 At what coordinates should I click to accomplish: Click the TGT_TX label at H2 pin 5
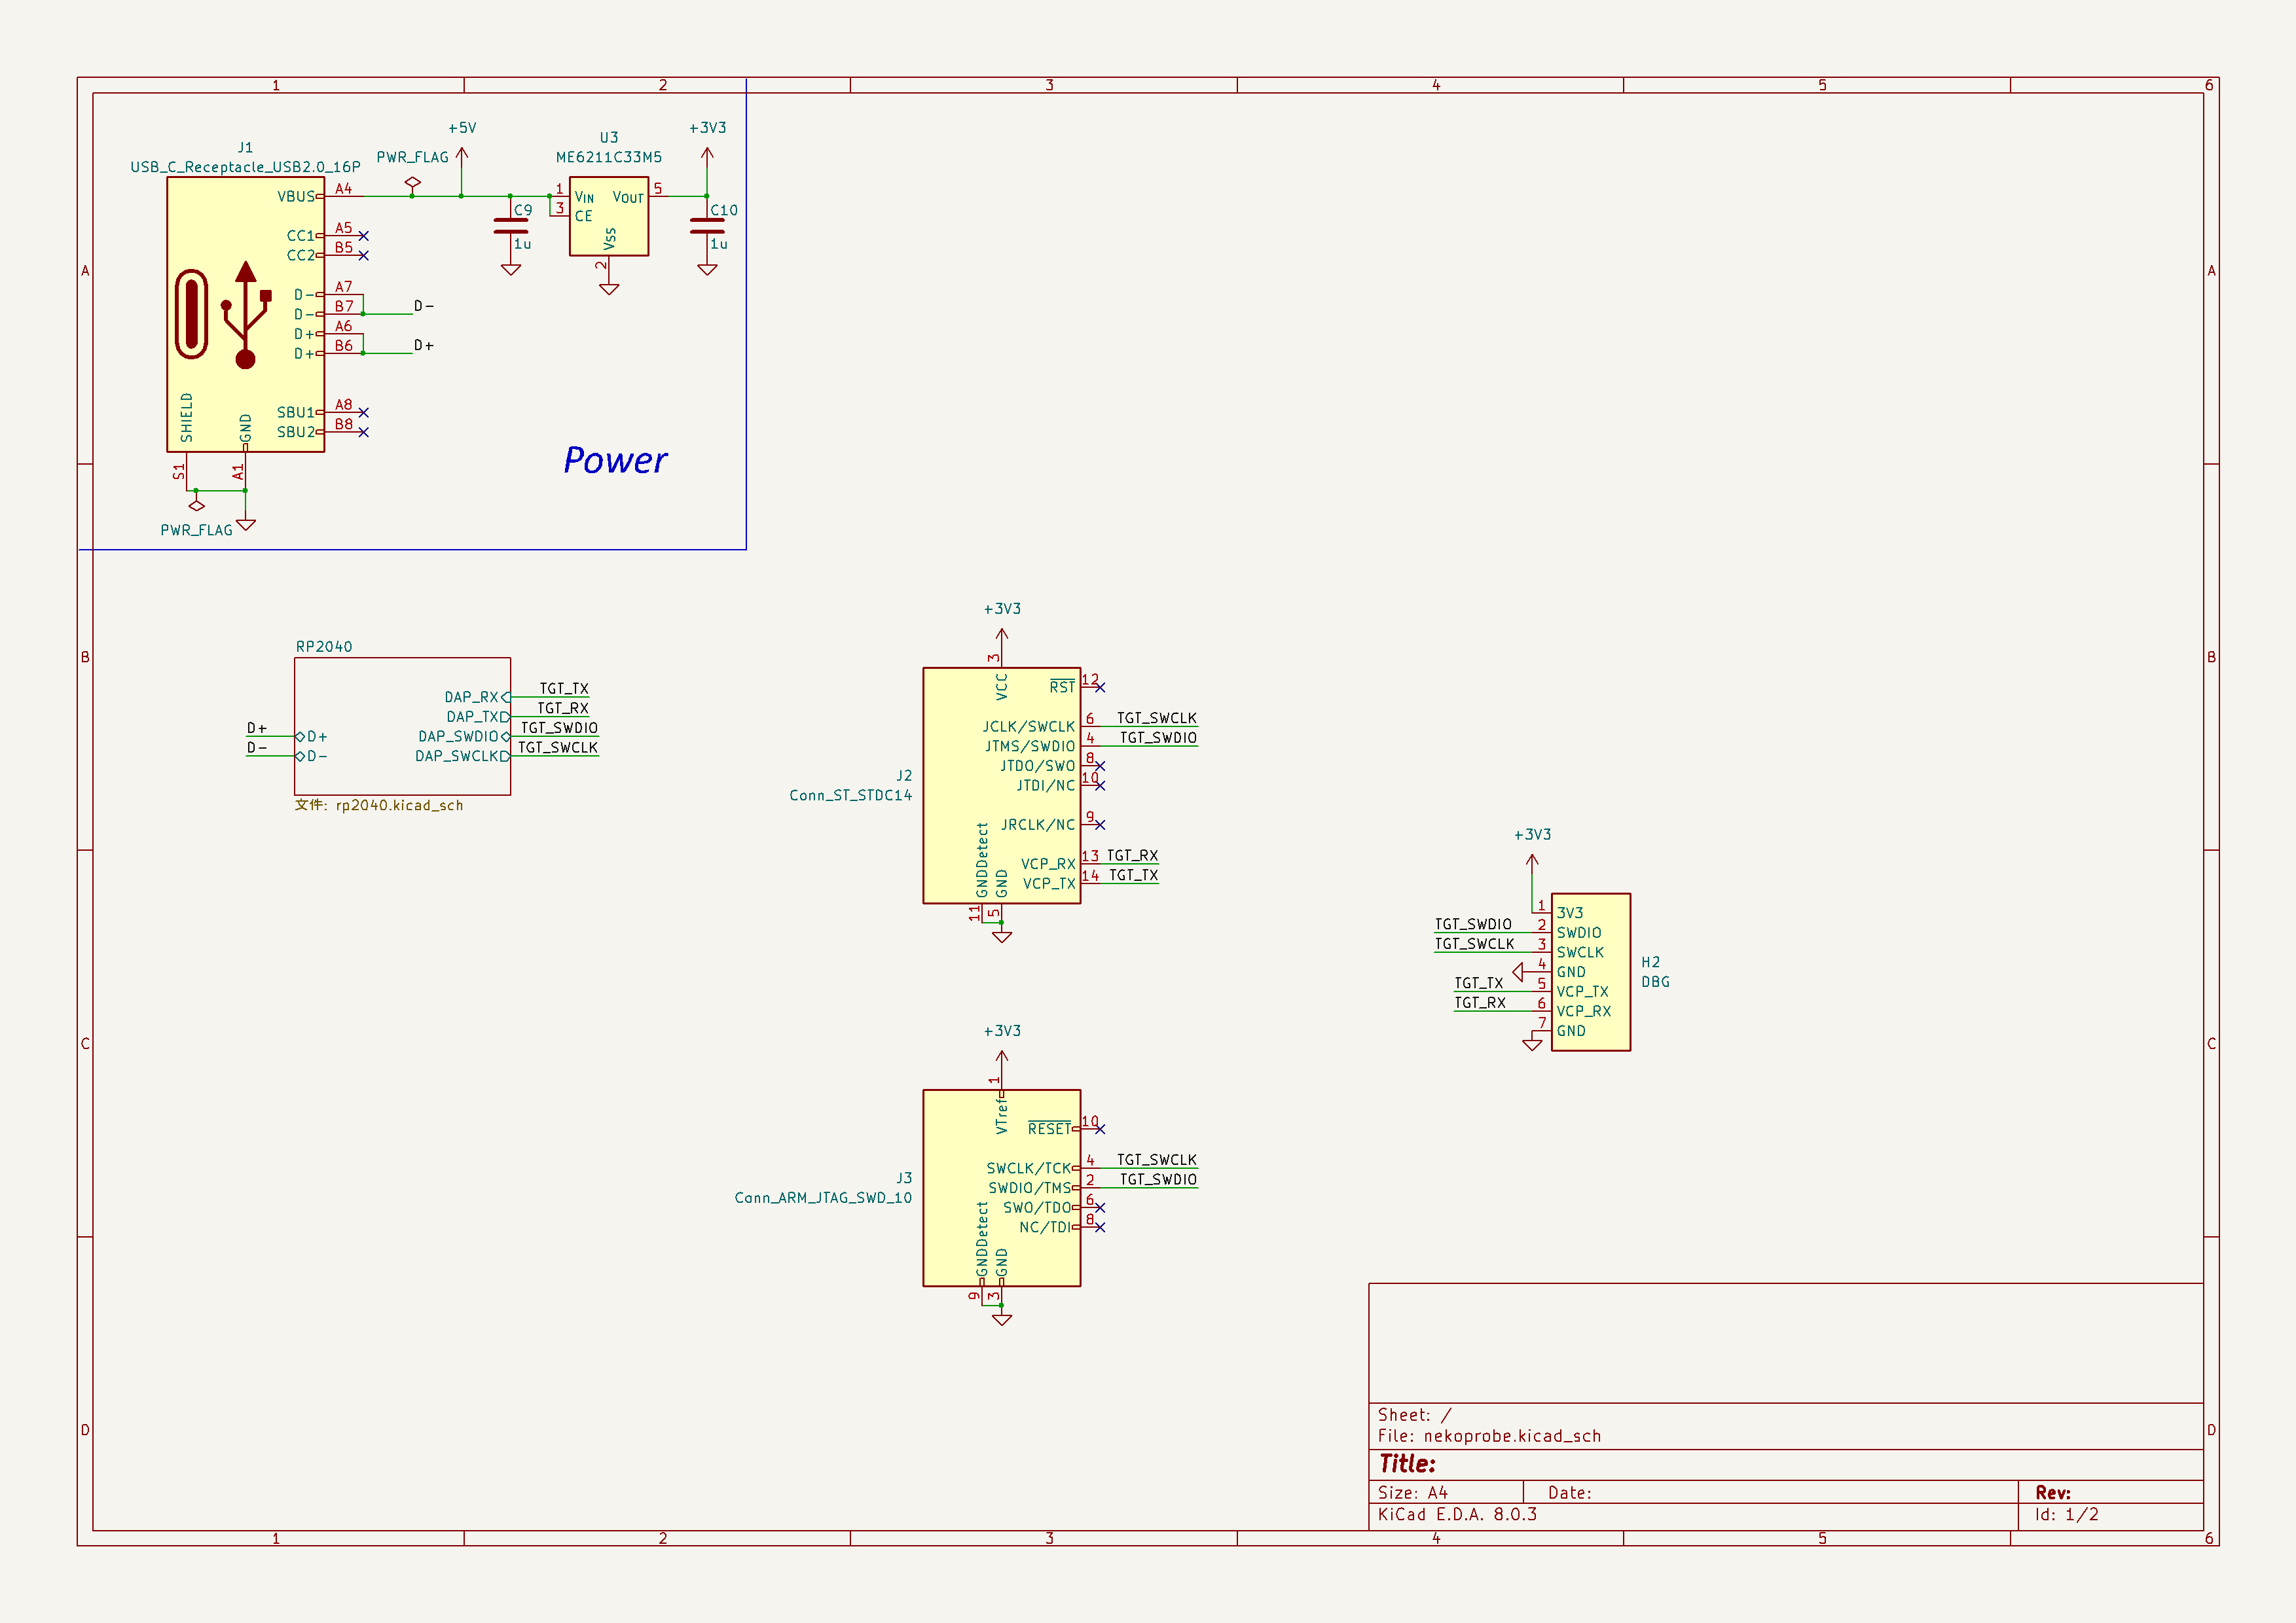1479,984
